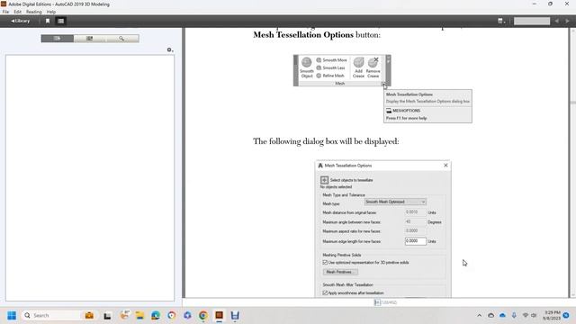
Task: Switch to the Search panel tab
Action: point(122,38)
